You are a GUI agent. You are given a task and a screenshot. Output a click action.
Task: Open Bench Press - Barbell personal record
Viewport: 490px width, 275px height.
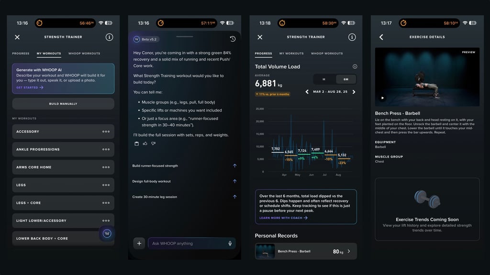(x=306, y=251)
